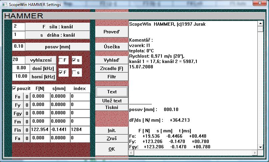Click the dF/ds value +364.213

click(x=180, y=120)
